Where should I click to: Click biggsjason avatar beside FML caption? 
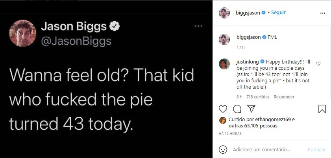(x=225, y=39)
